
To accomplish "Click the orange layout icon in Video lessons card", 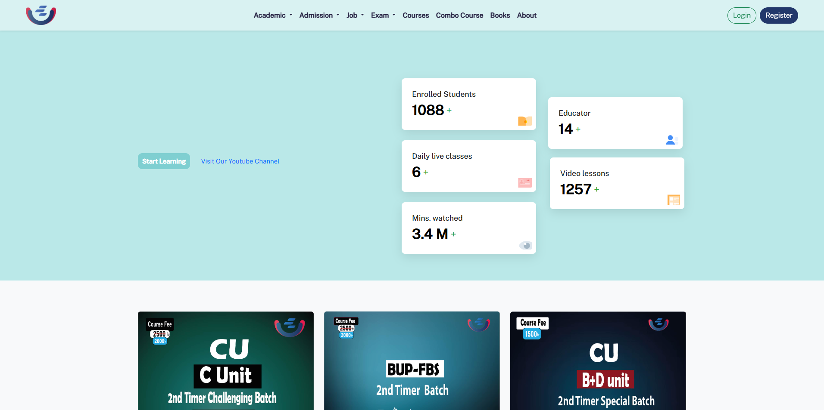I will pos(673,200).
